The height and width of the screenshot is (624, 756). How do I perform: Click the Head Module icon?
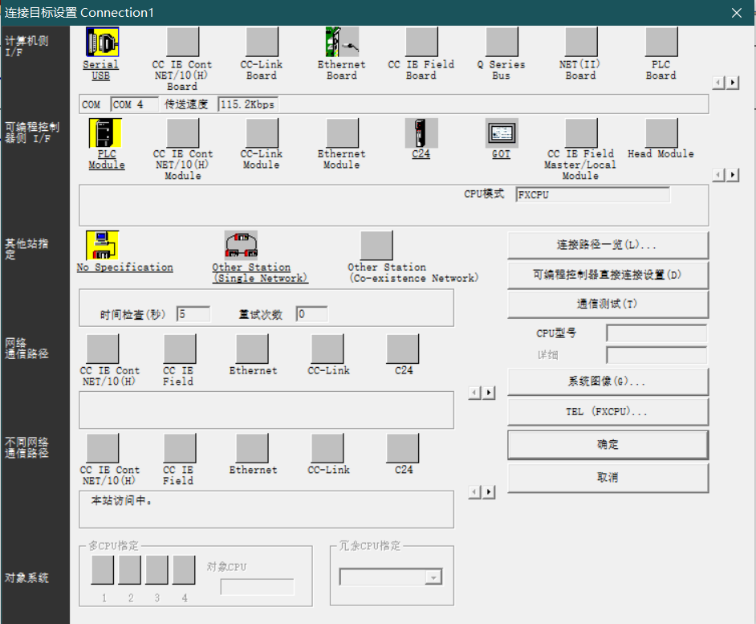[661, 133]
